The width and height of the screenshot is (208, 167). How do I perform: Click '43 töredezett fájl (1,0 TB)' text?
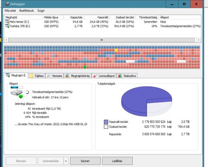pos(44,108)
